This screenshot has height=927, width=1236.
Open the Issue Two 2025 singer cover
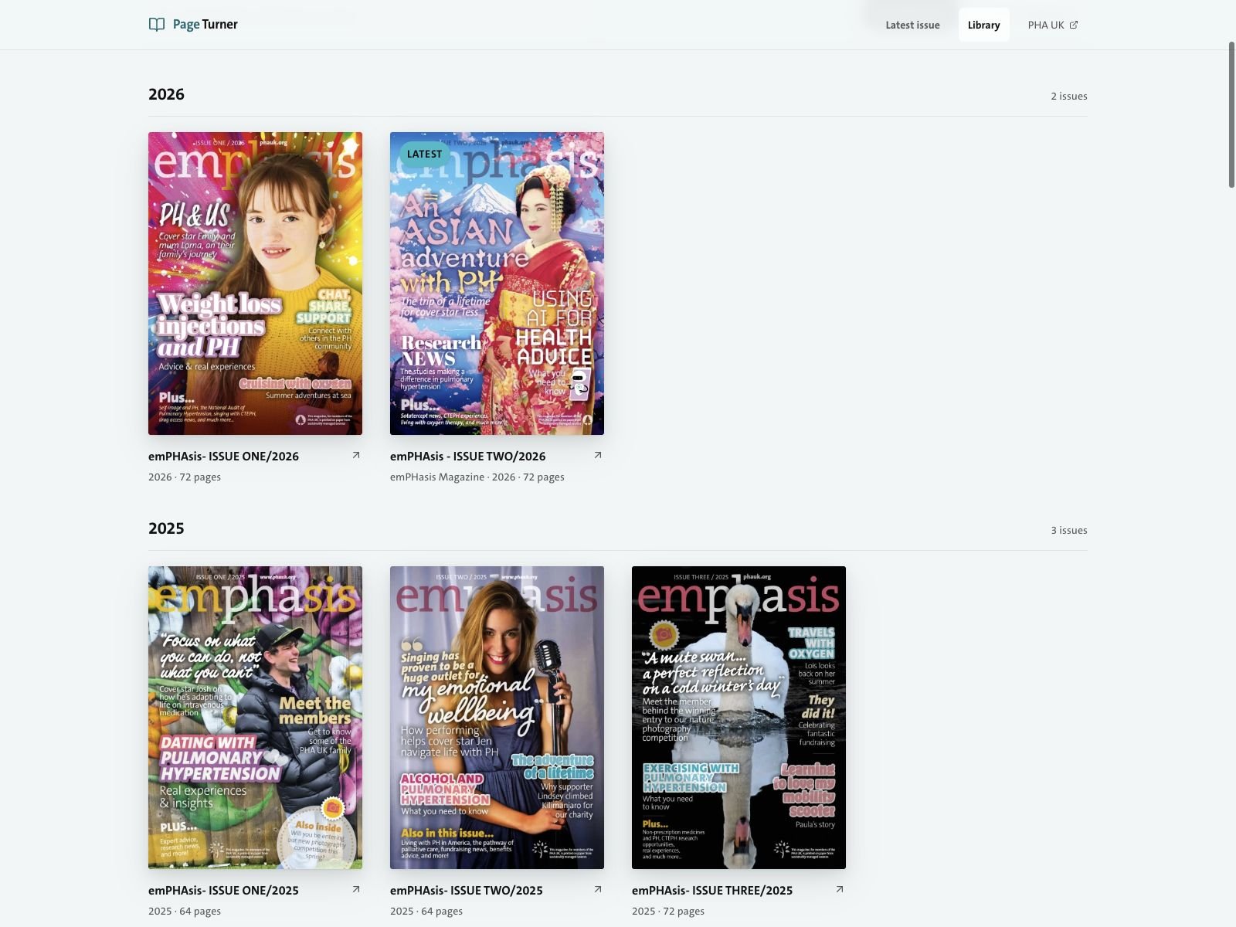pos(497,718)
